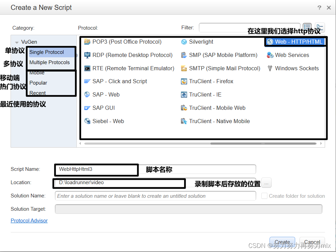Switch protocol list to tree view
This screenshot has height=252, width=336.
tap(320, 27)
